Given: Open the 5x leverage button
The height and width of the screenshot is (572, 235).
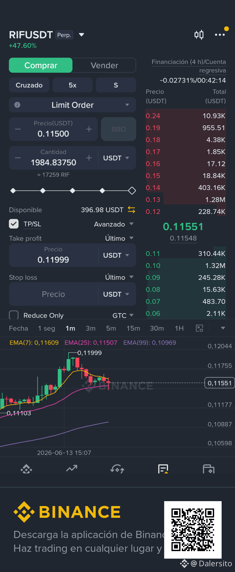Looking at the screenshot, I should pyautogui.click(x=72, y=85).
